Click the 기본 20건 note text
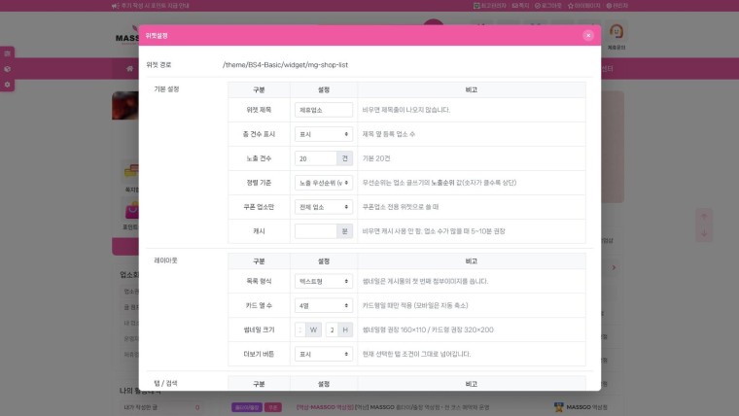 tap(376, 158)
